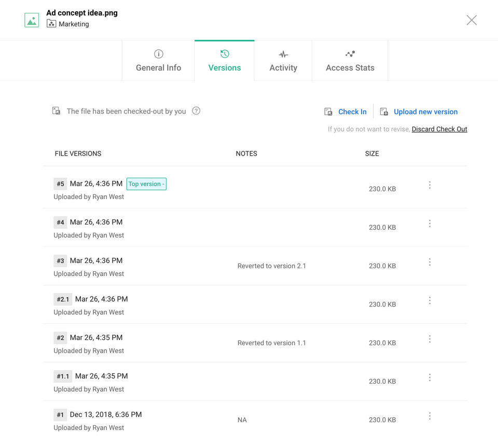Open the Activity tab
Screen dimensions: 498x448
[283, 61]
